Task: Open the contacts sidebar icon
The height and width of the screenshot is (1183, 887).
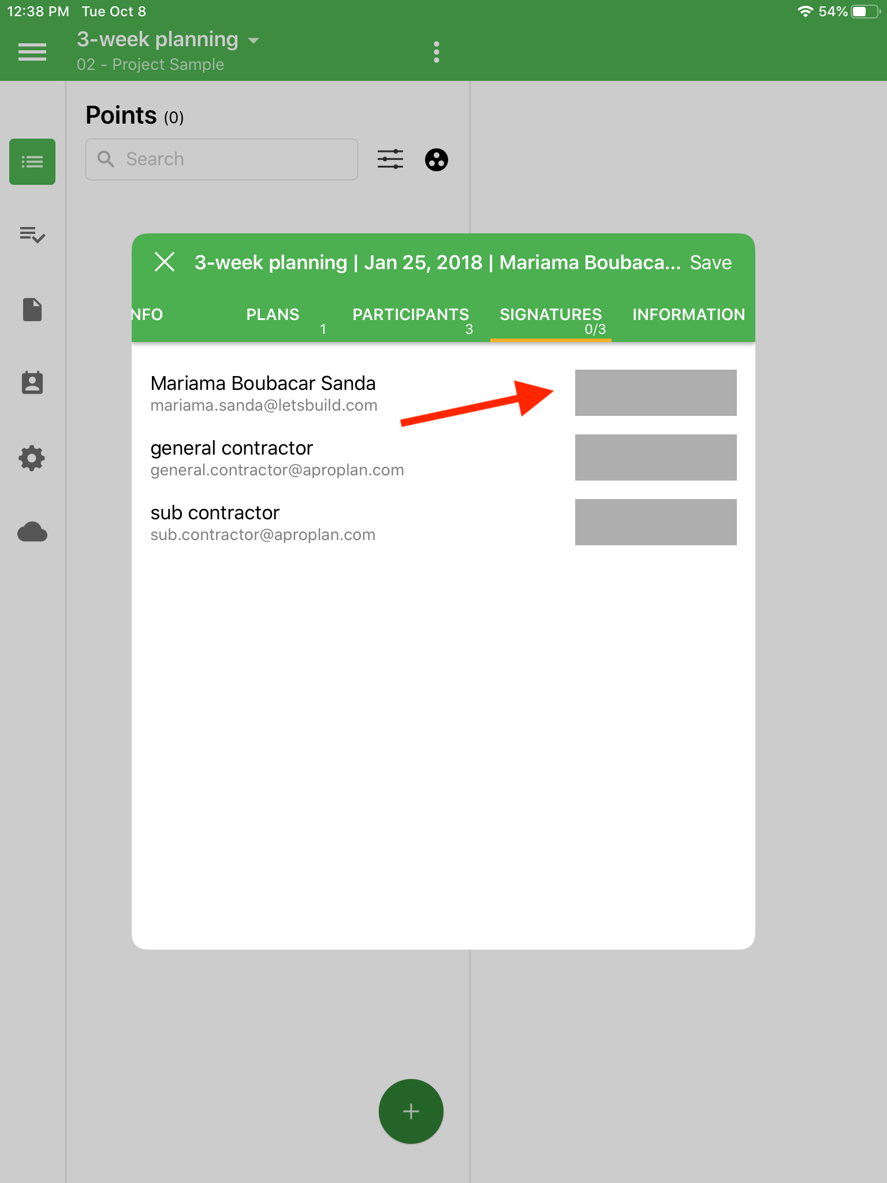Action: 32,382
